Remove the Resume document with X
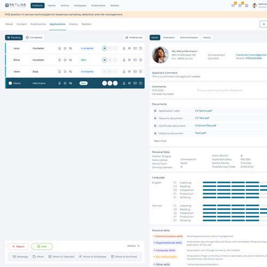The width and height of the screenshot is (267, 267). click(x=155, y=118)
